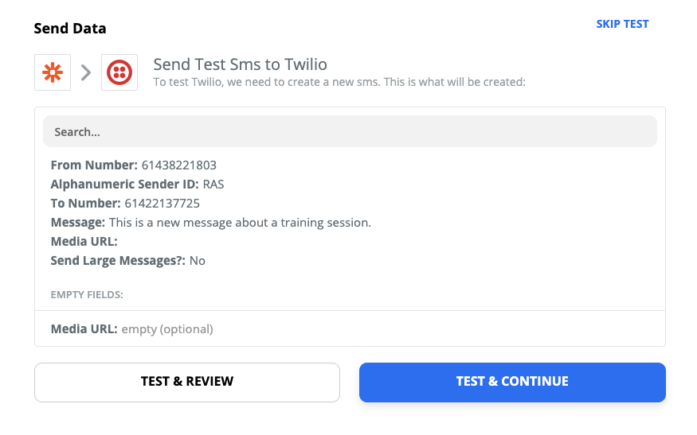697x435 pixels.
Task: Click the Skip Test link
Action: point(622,24)
